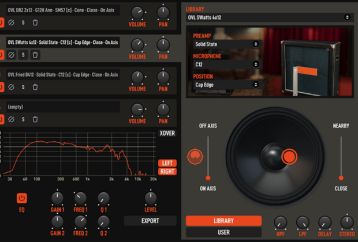The image size is (358, 242).
Task: Toggle power on the Fried B412 slot
Action: click(1, 87)
